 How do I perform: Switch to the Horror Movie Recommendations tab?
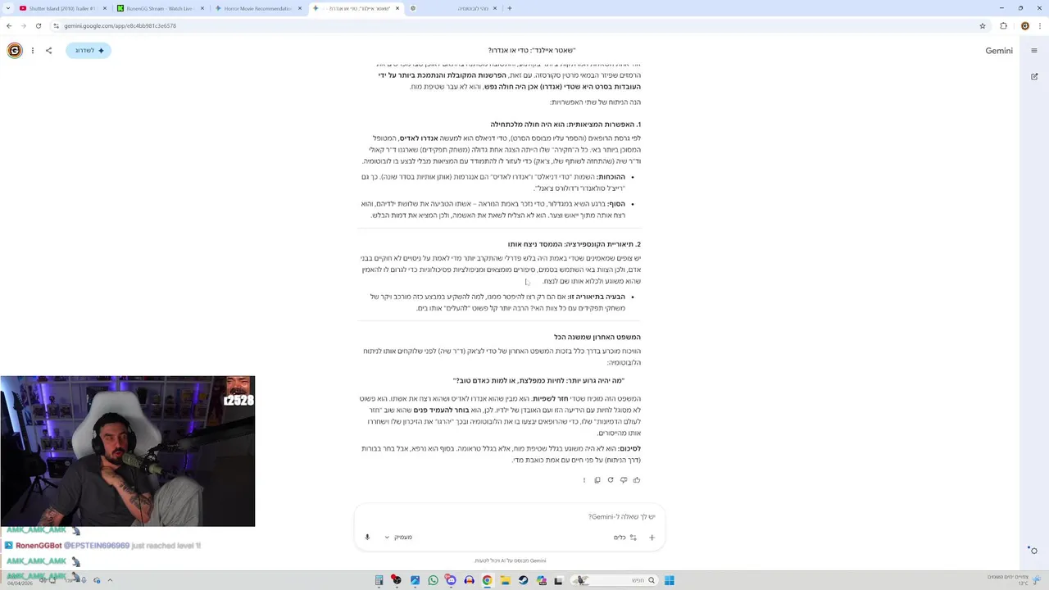pyautogui.click(x=257, y=8)
